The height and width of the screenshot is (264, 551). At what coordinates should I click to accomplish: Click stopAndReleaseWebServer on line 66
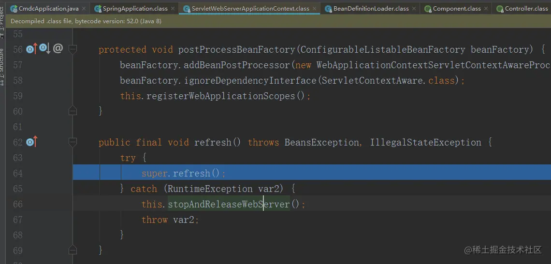tap(229, 204)
